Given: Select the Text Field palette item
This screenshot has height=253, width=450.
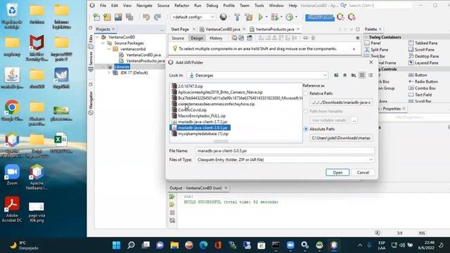Looking at the screenshot, I should pos(420,95).
